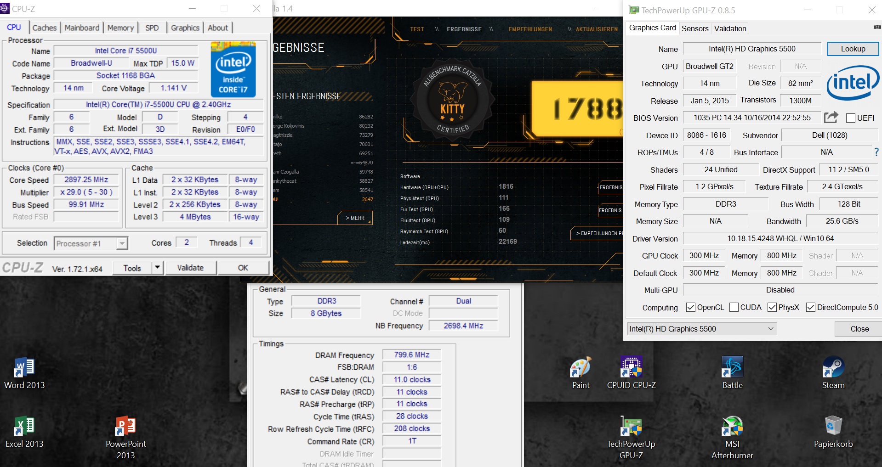The image size is (882, 467).
Task: Toggle the UEFI checkbox in GPU-Z
Action: tap(850, 118)
